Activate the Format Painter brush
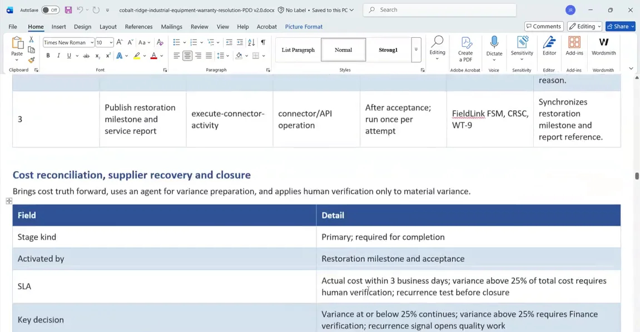The height and width of the screenshot is (332, 640). [x=31, y=60]
